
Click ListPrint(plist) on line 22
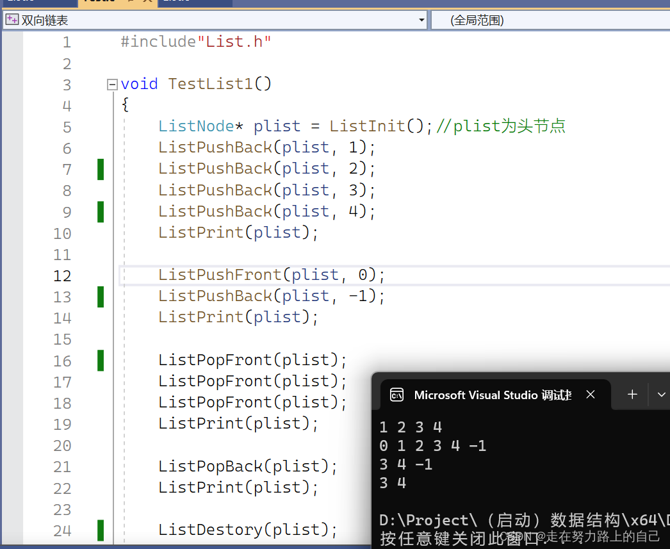238,488
